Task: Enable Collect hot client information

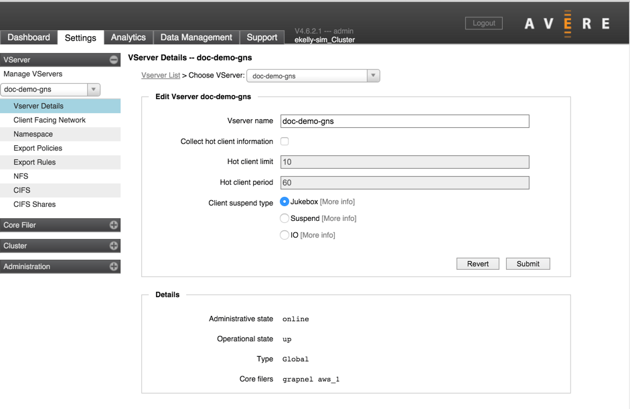Action: [283, 141]
